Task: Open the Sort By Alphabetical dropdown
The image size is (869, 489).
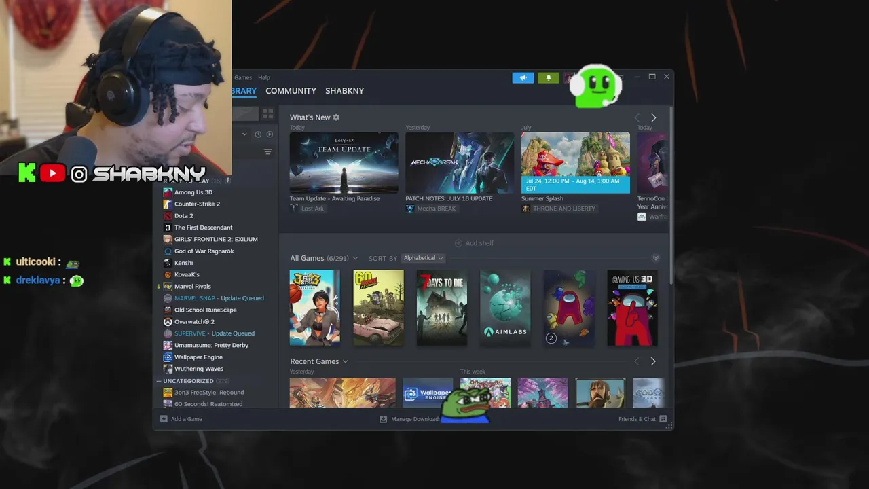Action: click(422, 258)
